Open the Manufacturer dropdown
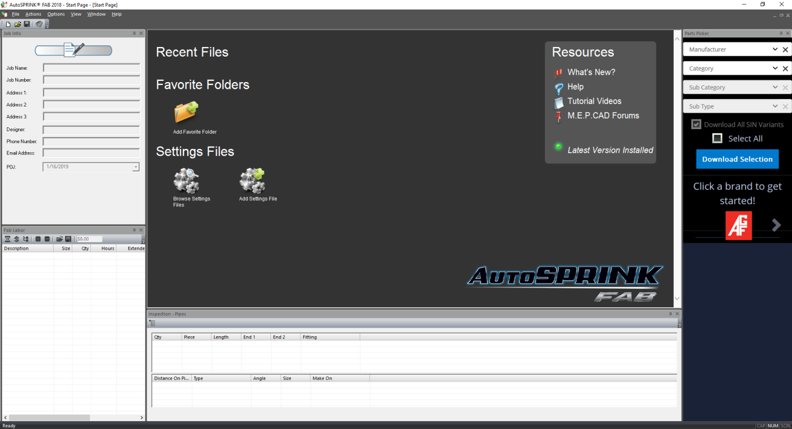The height and width of the screenshot is (429, 792). coord(776,49)
